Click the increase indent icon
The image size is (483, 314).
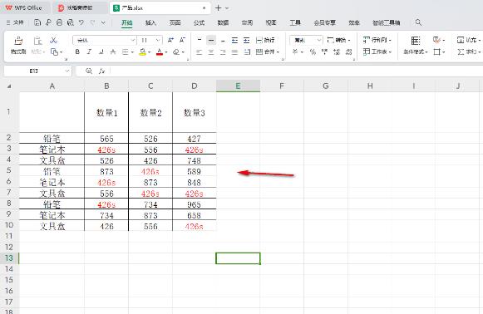click(246, 40)
